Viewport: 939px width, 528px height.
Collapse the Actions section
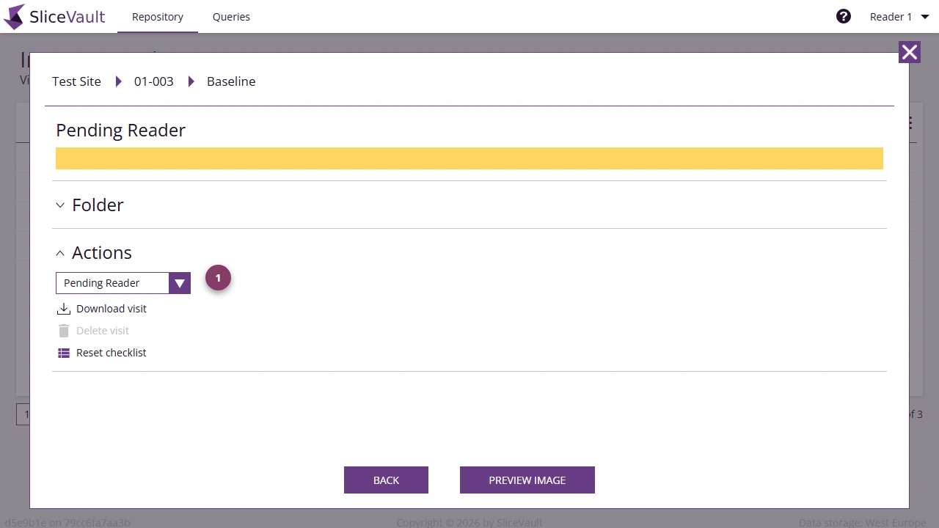click(60, 252)
